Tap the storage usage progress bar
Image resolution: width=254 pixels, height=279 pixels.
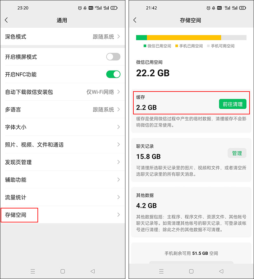190,37
